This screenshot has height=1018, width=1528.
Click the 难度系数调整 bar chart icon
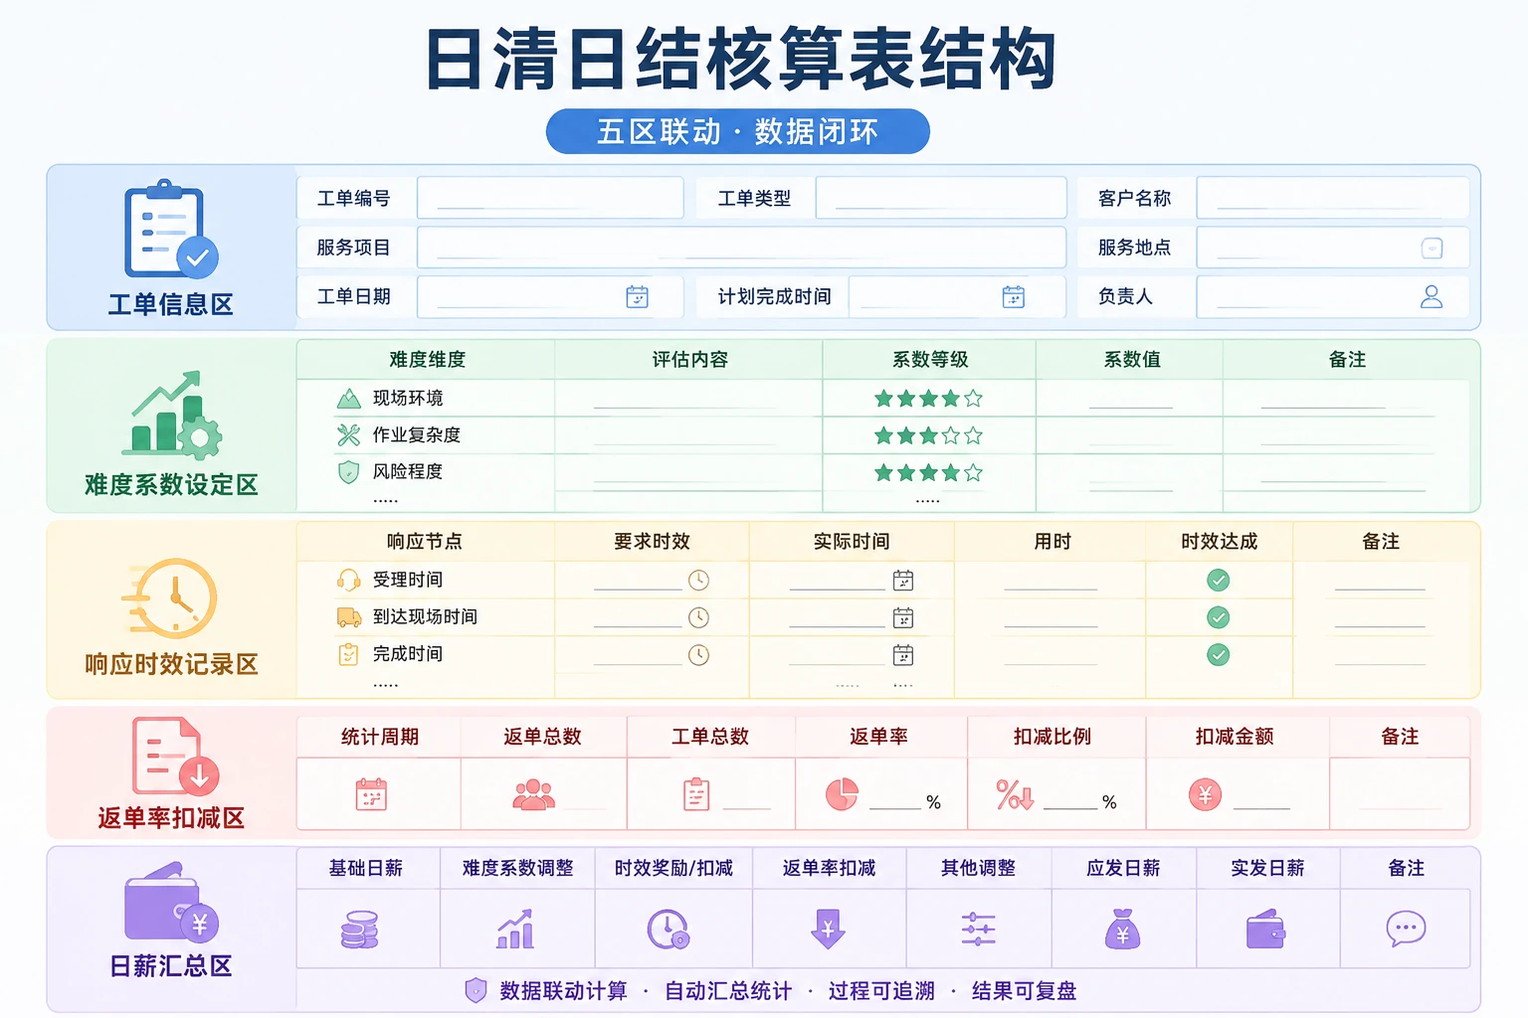coord(516,930)
